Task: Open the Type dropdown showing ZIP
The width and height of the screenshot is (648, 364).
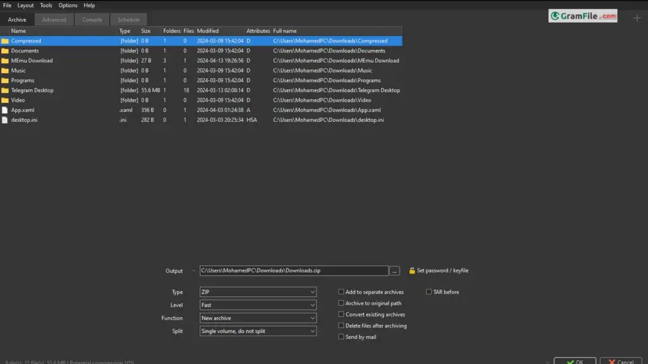Action: coord(258,292)
